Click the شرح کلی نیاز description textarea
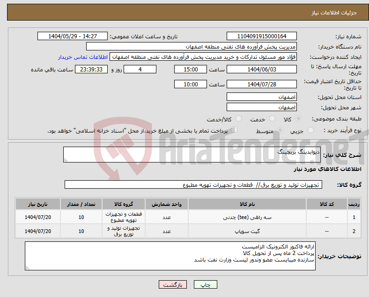Viewport: 369px width, 297px height. point(192,155)
